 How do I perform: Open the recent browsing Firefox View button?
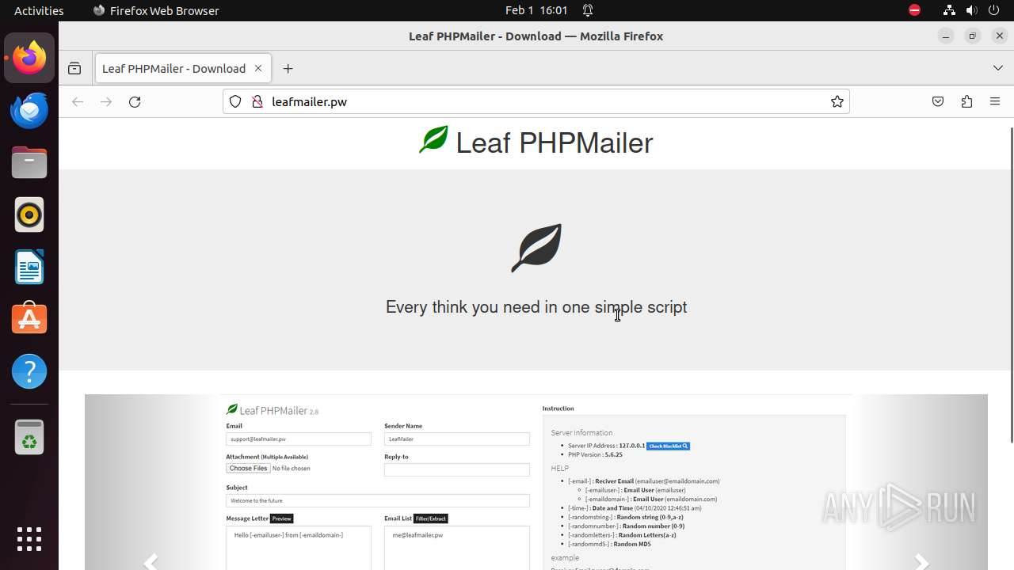click(x=74, y=69)
